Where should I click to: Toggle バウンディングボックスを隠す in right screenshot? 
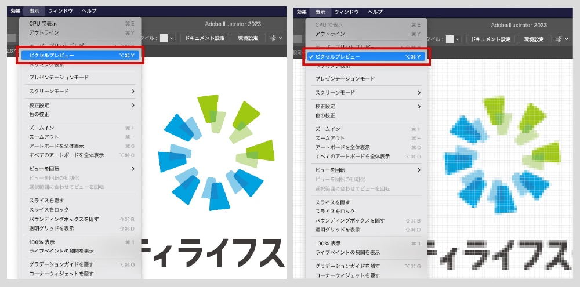tap(366, 220)
